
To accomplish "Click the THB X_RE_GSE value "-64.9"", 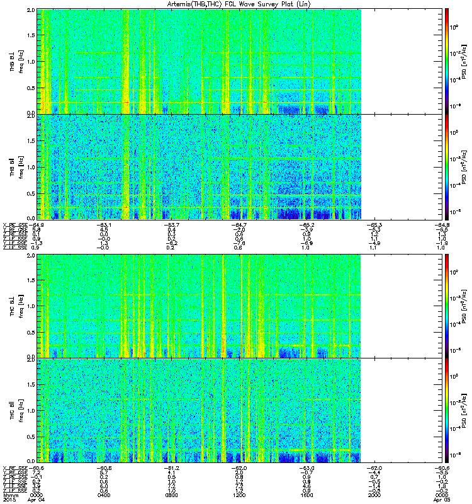I will point(36,225).
